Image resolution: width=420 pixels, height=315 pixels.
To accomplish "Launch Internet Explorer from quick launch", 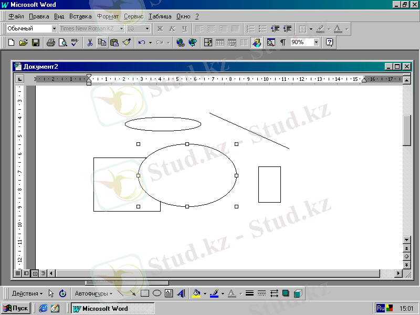I will pyautogui.click(x=43, y=308).
